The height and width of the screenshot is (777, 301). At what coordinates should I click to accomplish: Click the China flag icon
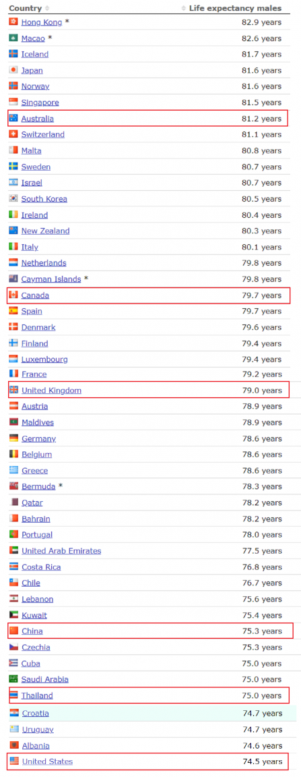[13, 631]
